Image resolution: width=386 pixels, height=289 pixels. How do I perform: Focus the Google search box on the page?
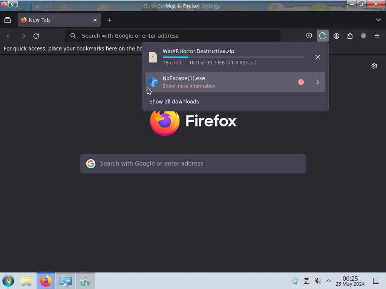point(193,164)
